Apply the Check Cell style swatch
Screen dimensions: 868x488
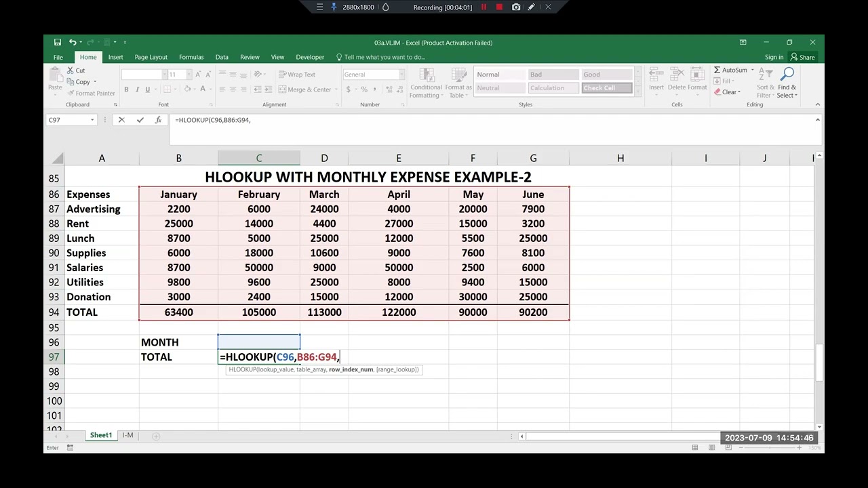coord(607,87)
